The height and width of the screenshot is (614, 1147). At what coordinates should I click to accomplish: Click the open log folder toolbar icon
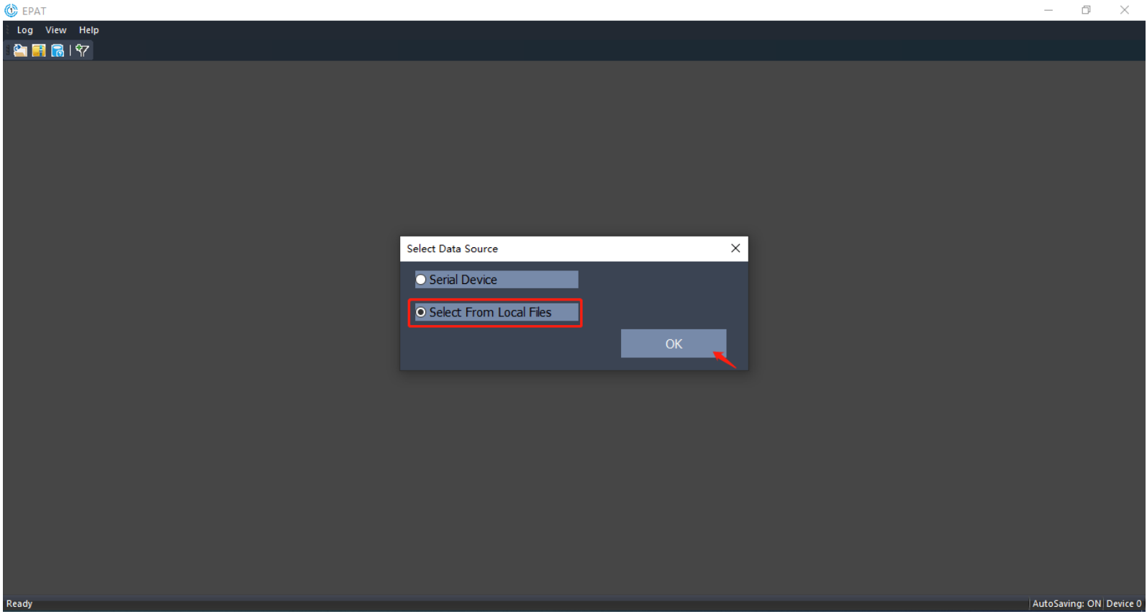click(20, 50)
